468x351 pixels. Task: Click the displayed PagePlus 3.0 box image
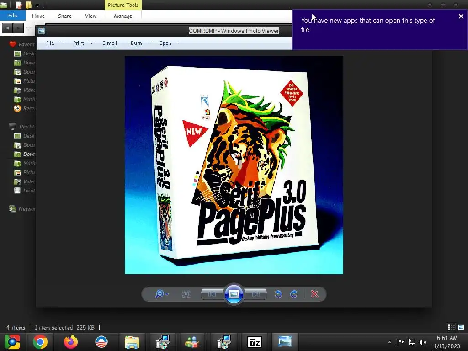234,165
